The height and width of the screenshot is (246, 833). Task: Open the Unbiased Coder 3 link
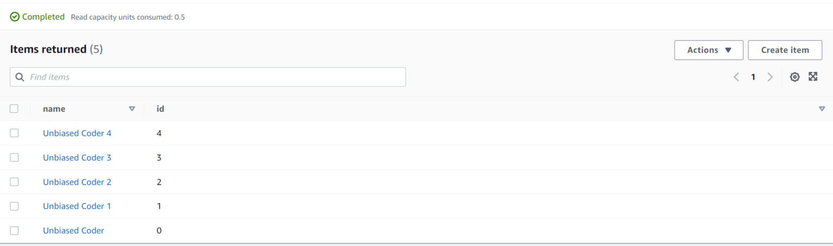point(77,158)
